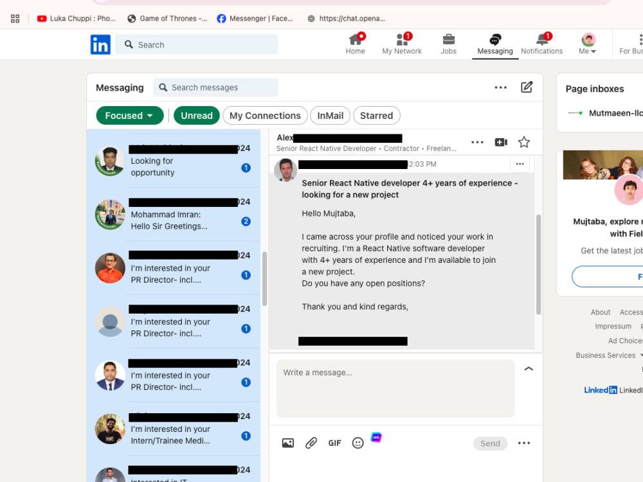Open Luka Chuppi YouTube bookmark
643x482 pixels.
pyautogui.click(x=77, y=19)
